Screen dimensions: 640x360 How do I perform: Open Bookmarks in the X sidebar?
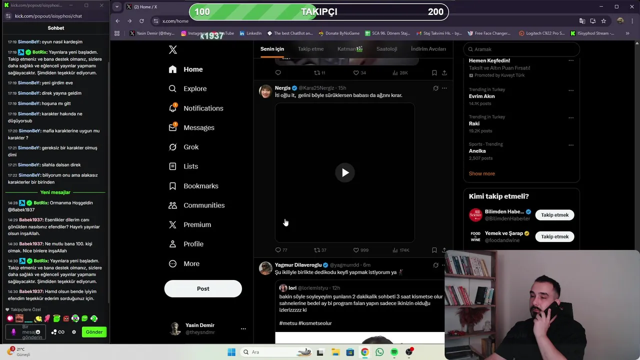[194, 186]
